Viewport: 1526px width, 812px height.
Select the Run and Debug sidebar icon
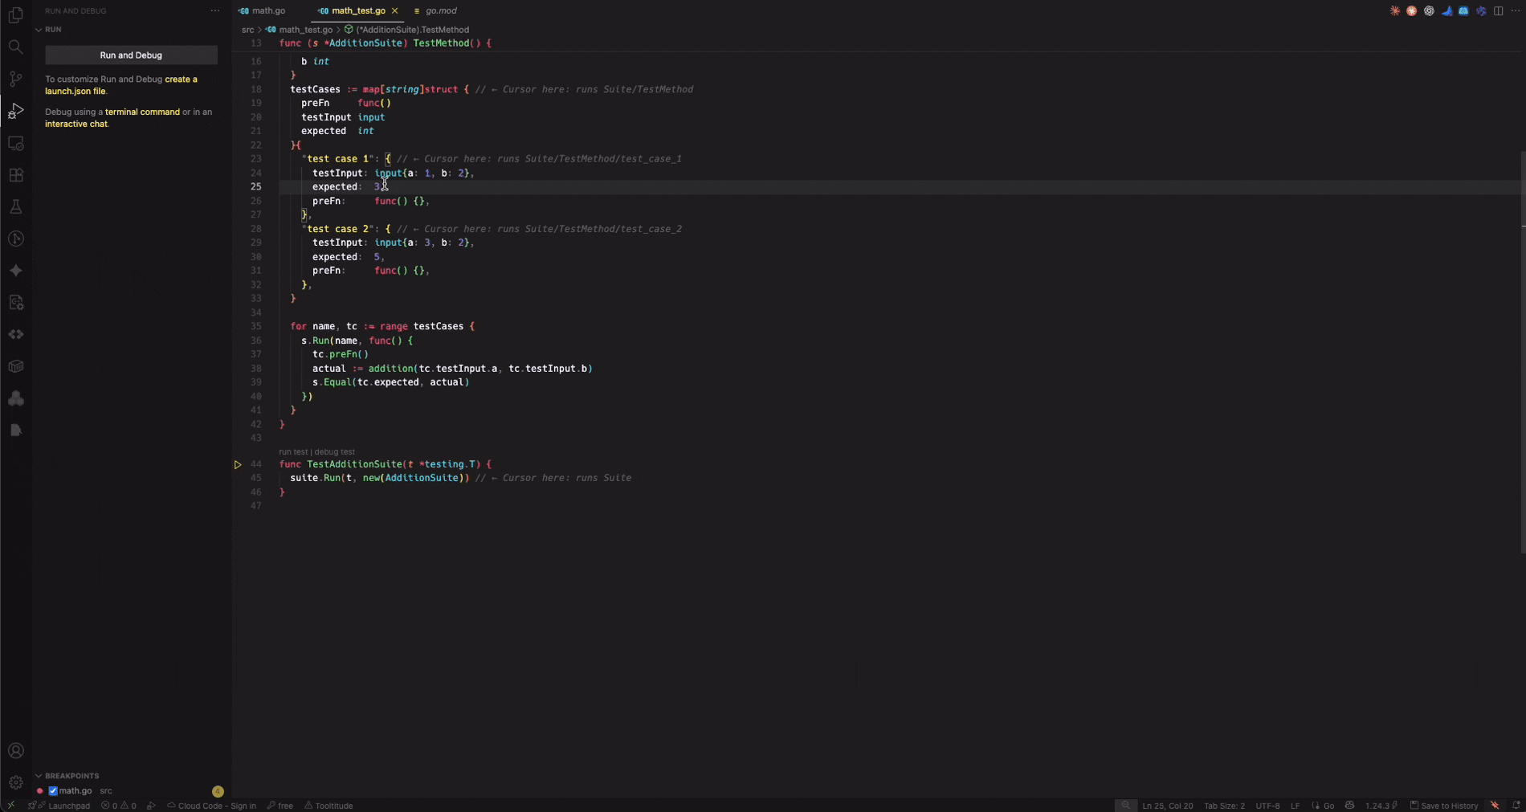16,112
